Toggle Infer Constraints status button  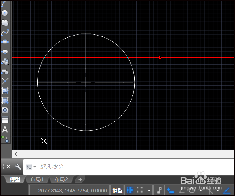pyautogui.click(x=159, y=190)
